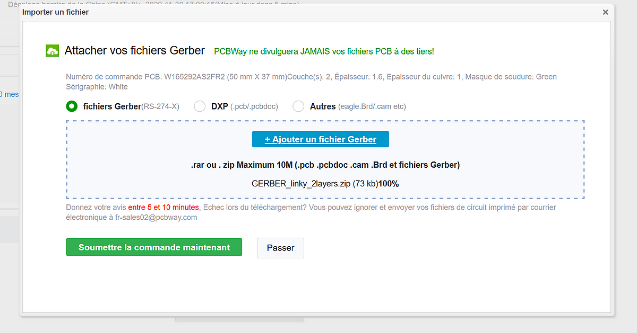Click the green PCBWay ne divulguera JAMAIS notice
Image resolution: width=637 pixels, height=333 pixels.
click(324, 51)
